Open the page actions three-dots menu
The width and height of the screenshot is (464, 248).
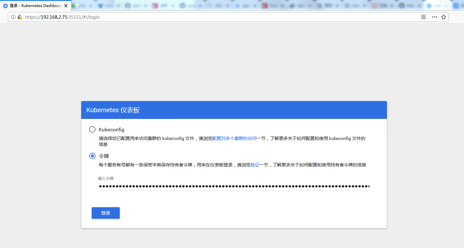435,17
